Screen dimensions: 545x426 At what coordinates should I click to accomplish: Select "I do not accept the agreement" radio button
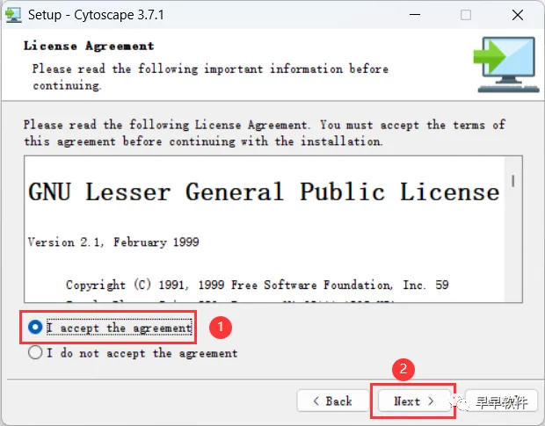tap(35, 352)
